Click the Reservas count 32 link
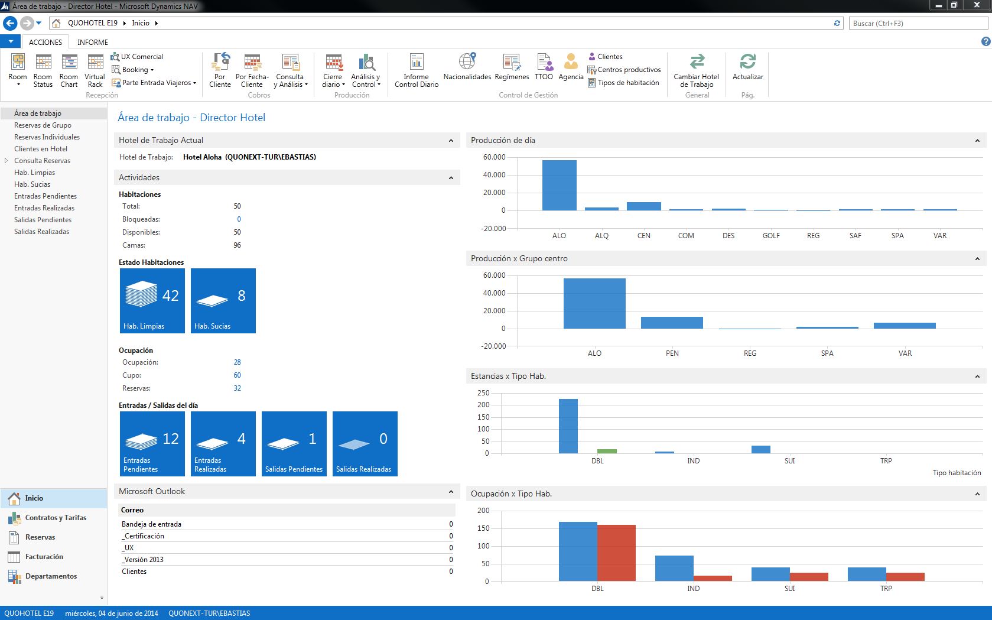This screenshot has height=620, width=992. (237, 388)
